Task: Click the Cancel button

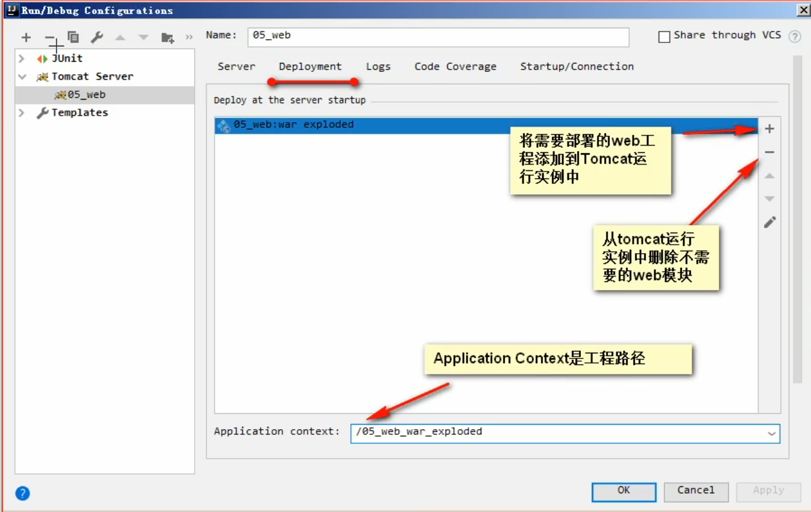Action: click(x=696, y=491)
